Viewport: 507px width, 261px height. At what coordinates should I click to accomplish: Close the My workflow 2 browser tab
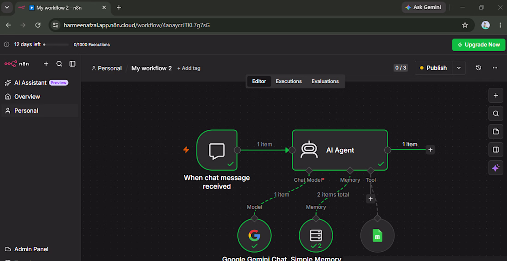coord(104,7)
